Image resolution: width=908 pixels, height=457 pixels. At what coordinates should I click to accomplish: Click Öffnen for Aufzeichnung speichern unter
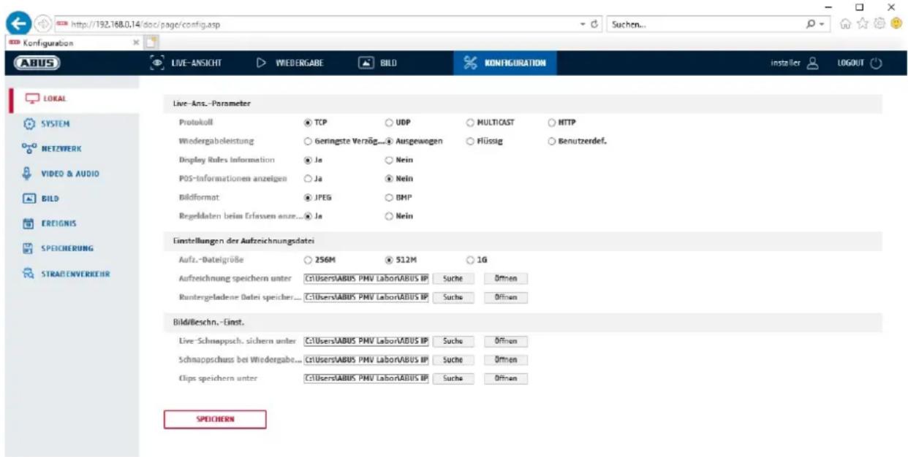tap(506, 278)
